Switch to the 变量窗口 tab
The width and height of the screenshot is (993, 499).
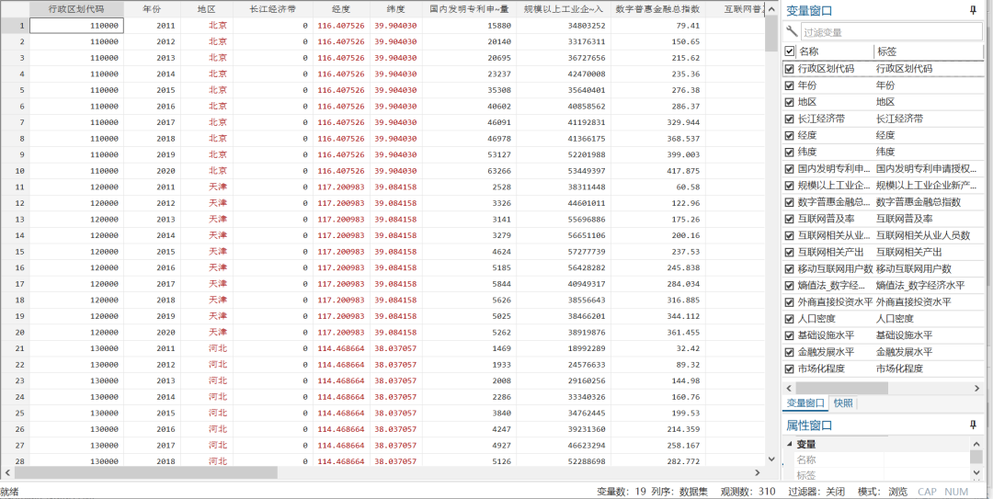805,403
